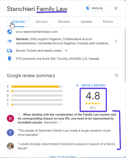View the Photos tab
The image size is (126, 158).
tap(108, 22)
